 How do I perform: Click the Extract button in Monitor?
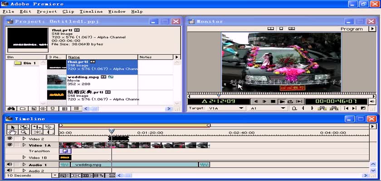(334, 108)
